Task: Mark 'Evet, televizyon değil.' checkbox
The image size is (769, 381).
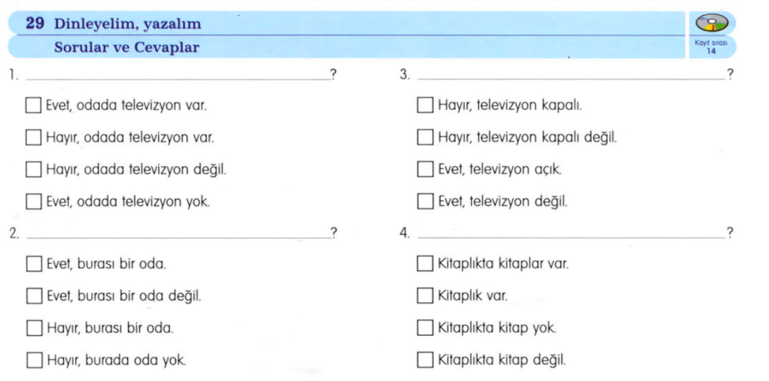Action: coord(425,201)
